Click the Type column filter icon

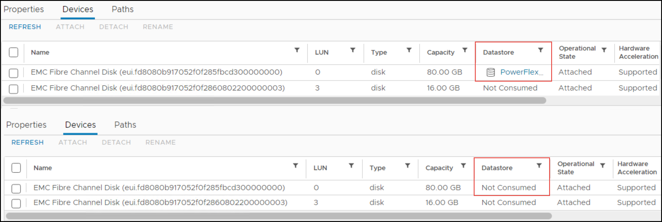409,50
